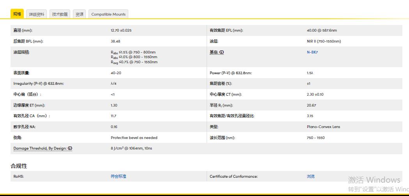
Task: Click the RoHS label
Action: (18, 176)
